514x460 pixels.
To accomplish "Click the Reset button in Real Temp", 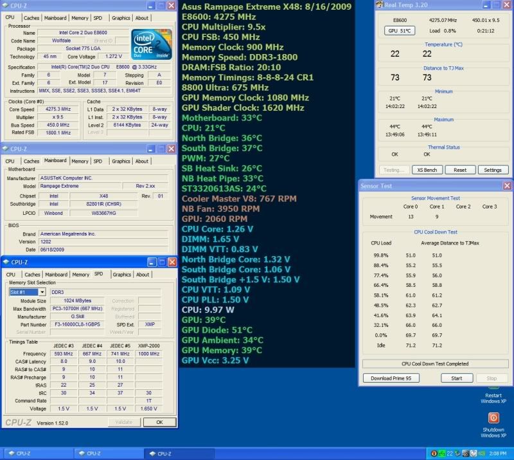I will 460,170.
